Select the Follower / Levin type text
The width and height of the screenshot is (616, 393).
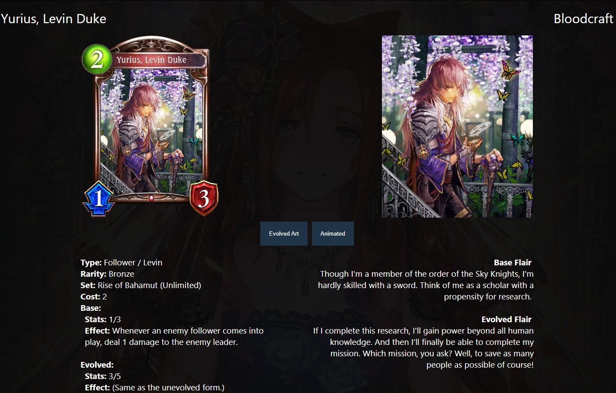click(x=133, y=262)
